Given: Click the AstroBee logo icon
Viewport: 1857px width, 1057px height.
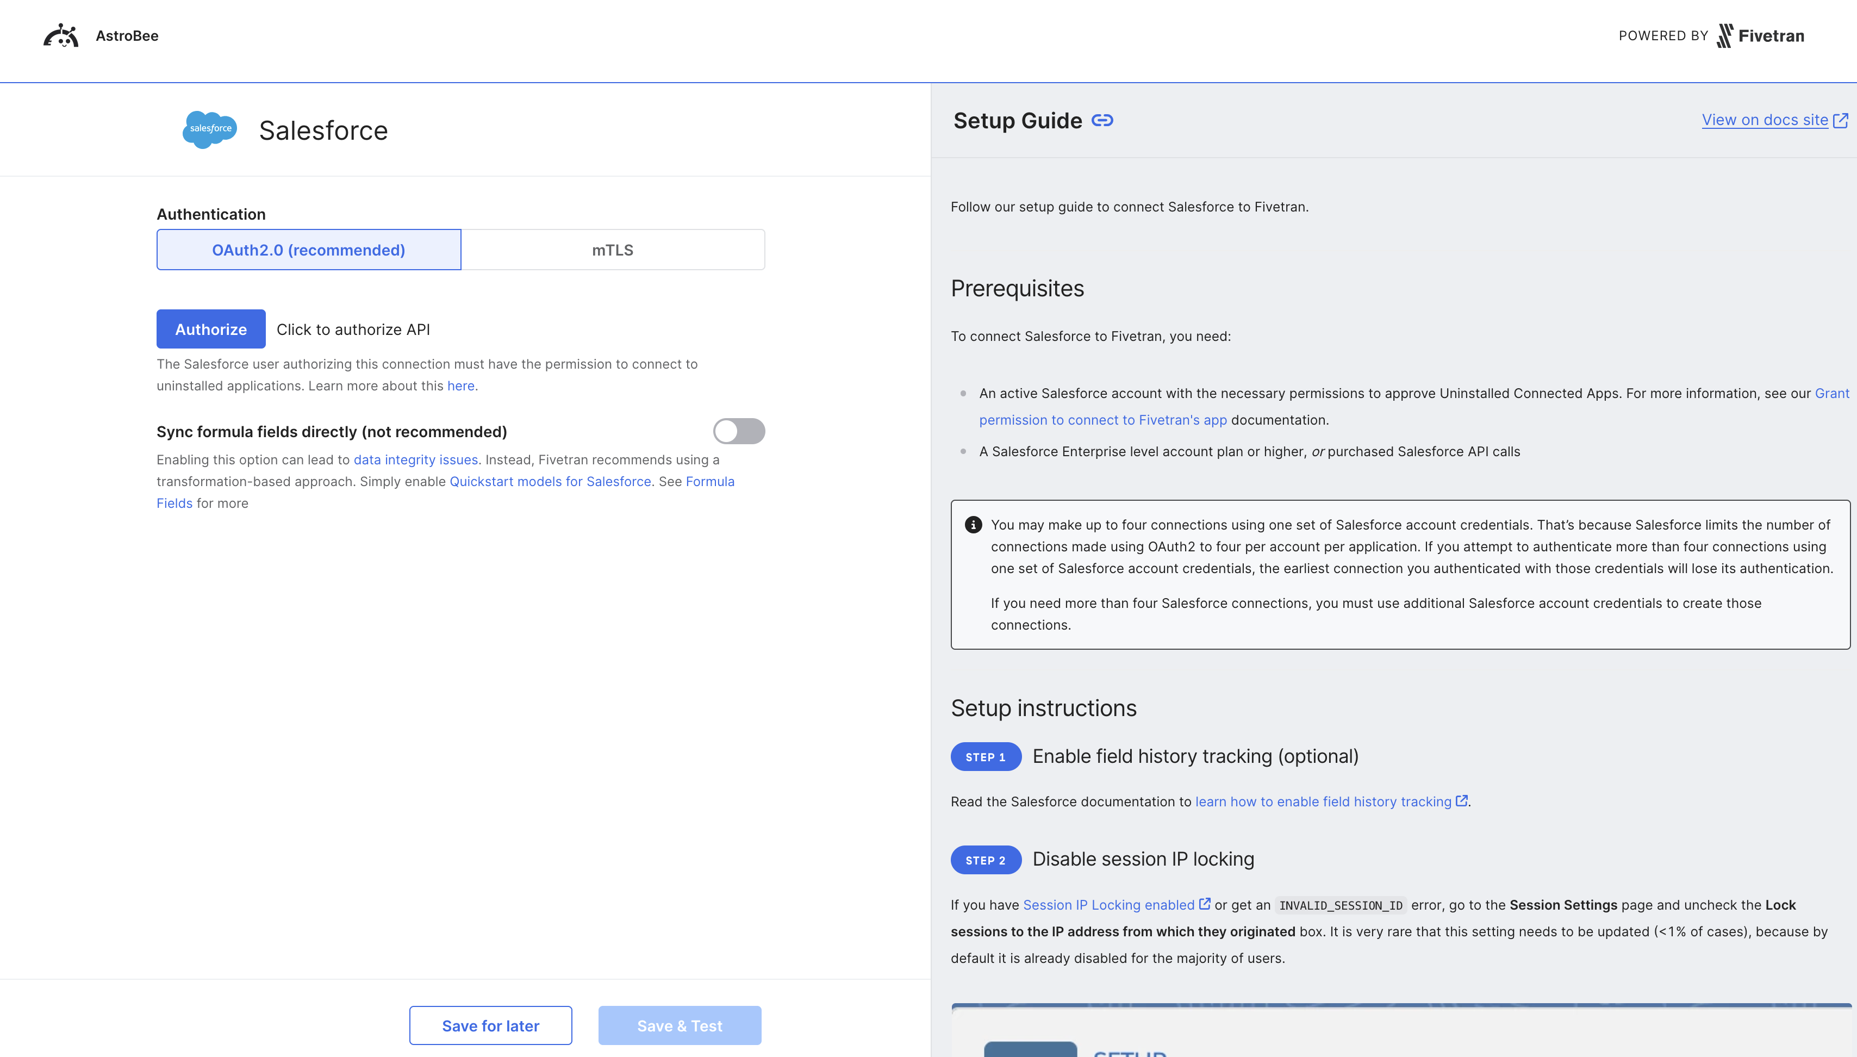Looking at the screenshot, I should tap(61, 34).
